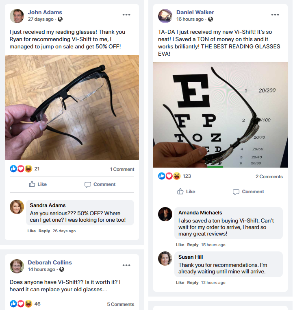Open John Adams post options menu
This screenshot has height=310, width=293.
click(x=126, y=15)
